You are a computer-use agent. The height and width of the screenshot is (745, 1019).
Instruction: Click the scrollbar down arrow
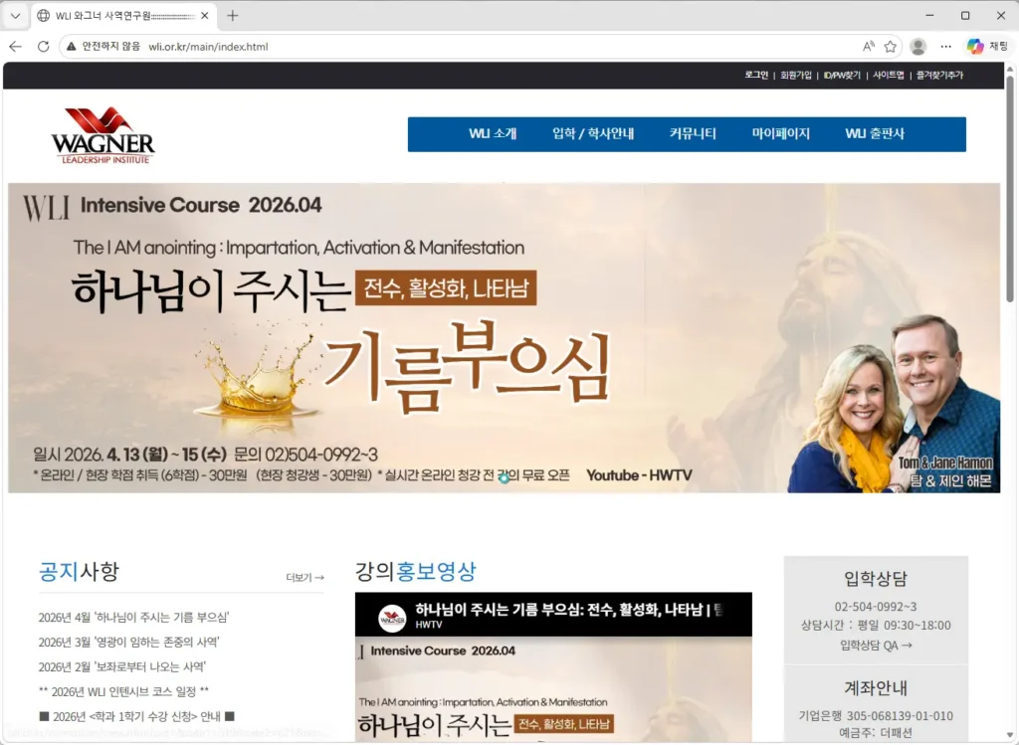point(1010,735)
